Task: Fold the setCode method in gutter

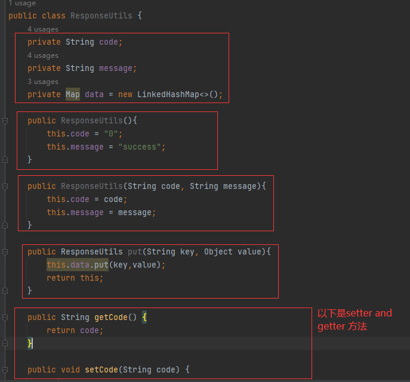Action: pyautogui.click(x=5, y=370)
